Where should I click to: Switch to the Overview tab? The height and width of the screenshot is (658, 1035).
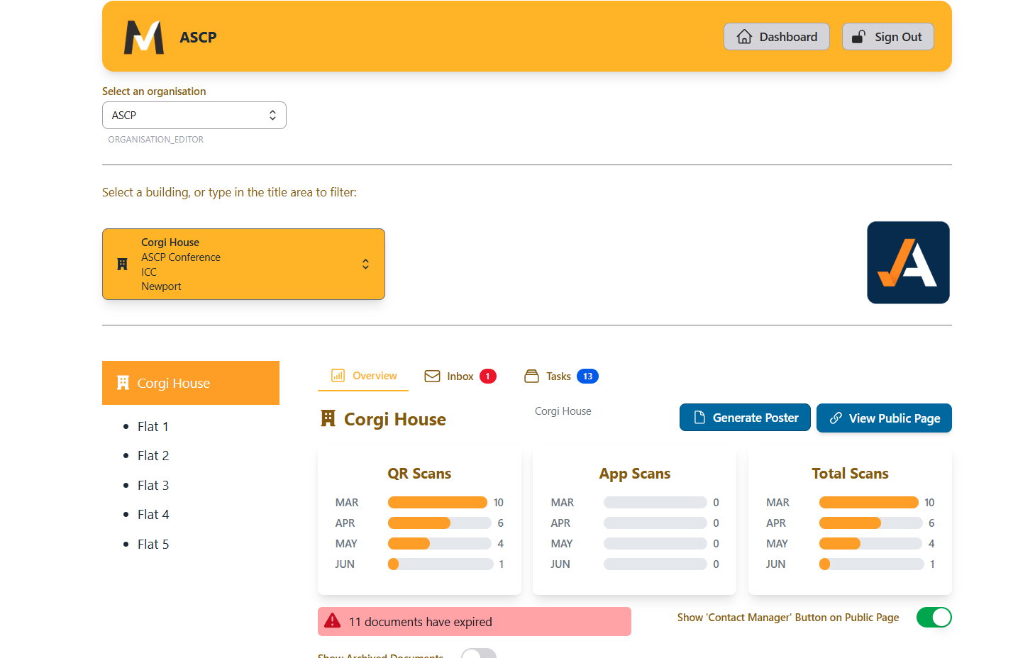pos(363,376)
